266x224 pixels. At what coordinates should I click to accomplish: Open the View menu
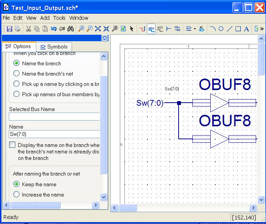(31, 18)
